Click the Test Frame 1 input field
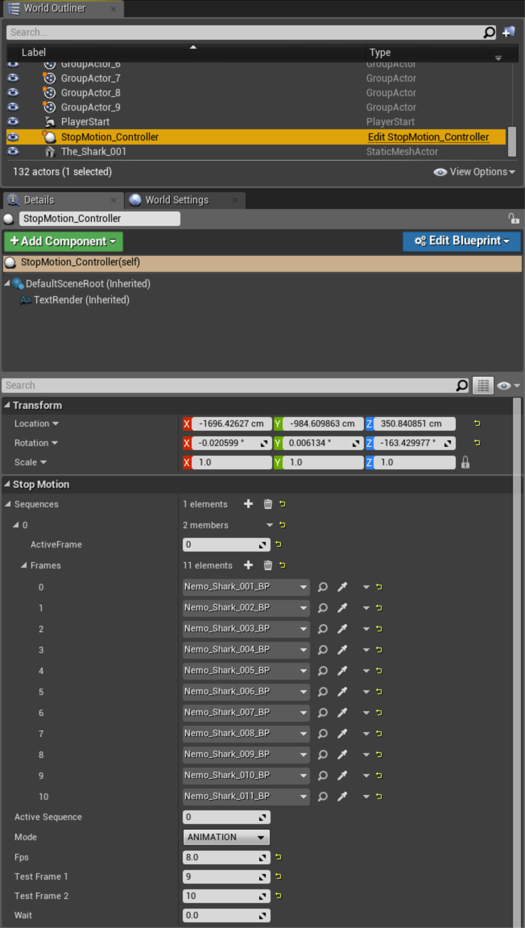 click(x=221, y=876)
